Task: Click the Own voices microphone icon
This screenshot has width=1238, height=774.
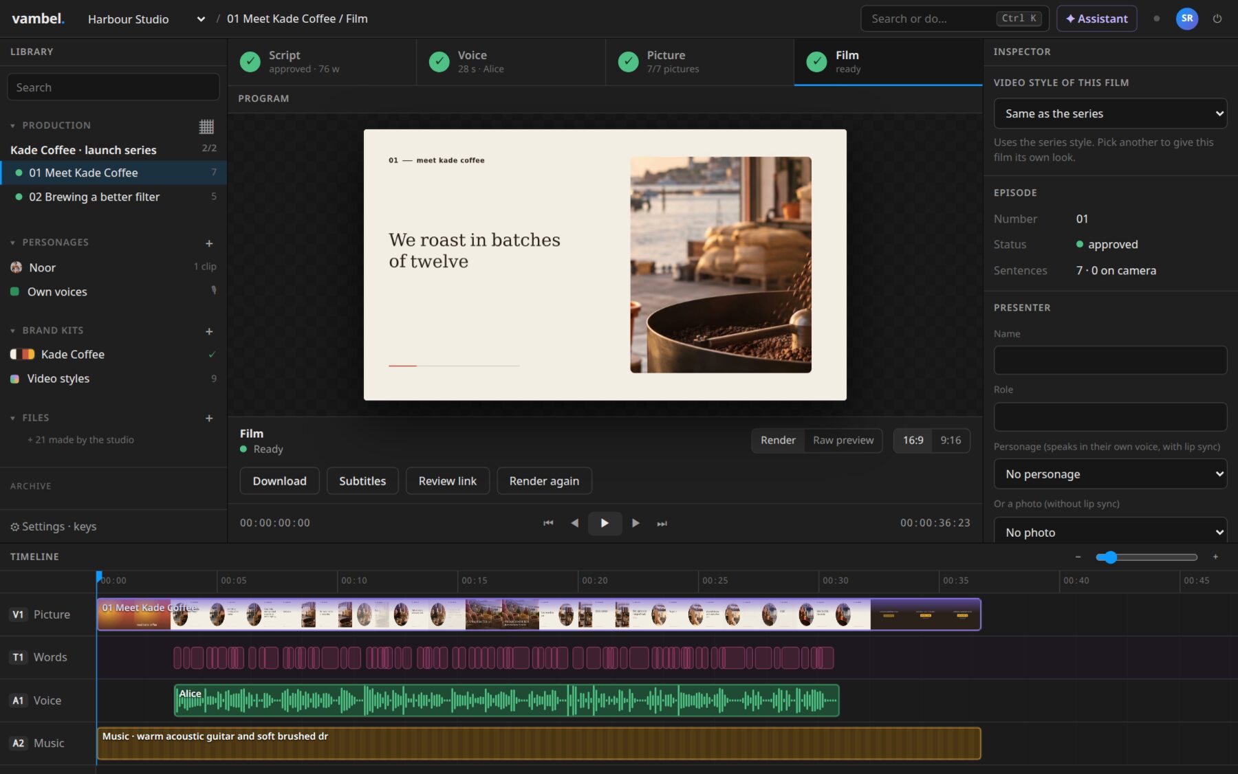Action: click(214, 291)
